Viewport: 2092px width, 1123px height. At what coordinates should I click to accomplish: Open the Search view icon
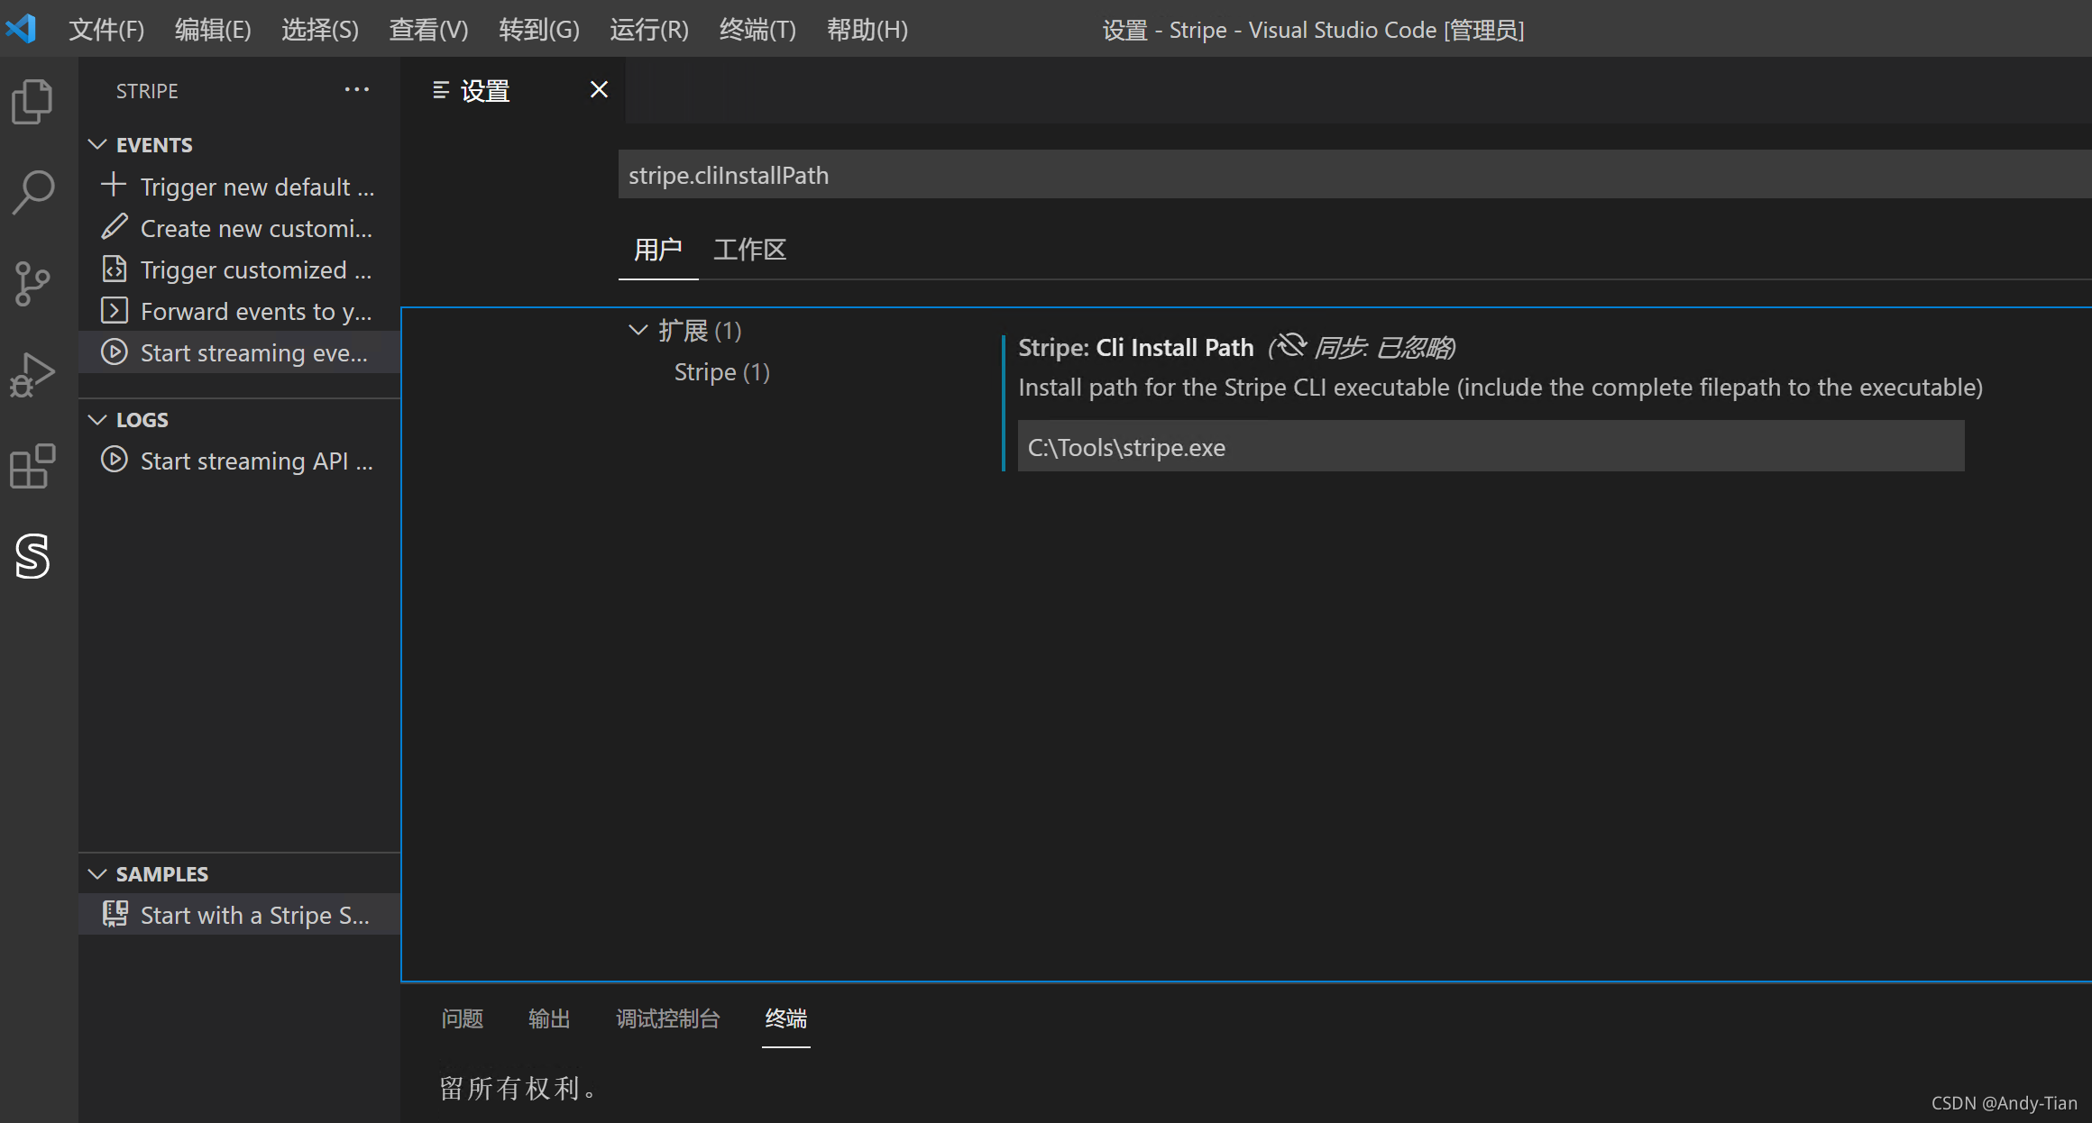[x=32, y=192]
